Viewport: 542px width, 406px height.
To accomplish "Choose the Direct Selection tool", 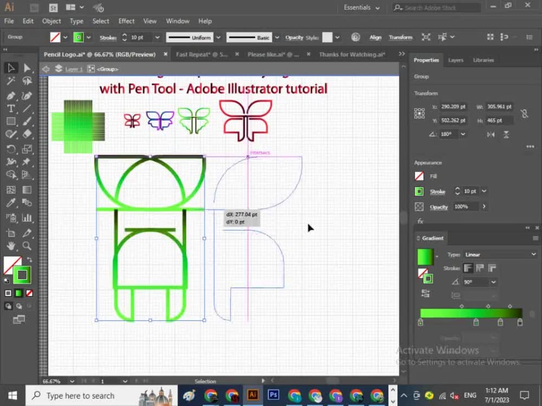I will click(x=27, y=68).
